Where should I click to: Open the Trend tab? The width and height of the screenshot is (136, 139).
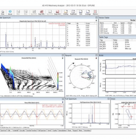click(x=49, y=130)
